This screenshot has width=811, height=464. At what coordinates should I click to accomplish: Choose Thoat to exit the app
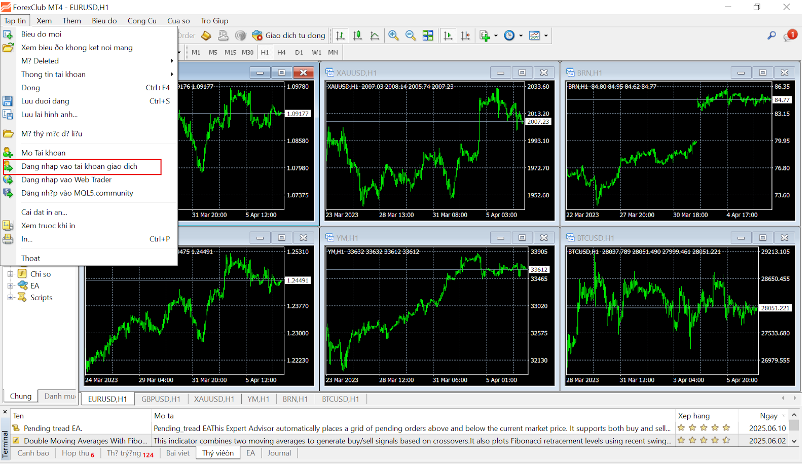click(89, 258)
